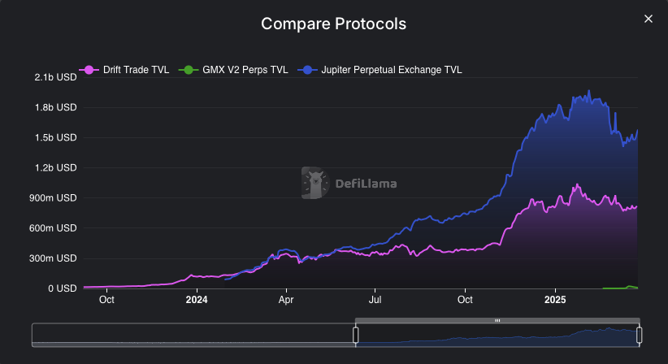Screen dimensions: 668x364
Task: Click the right zoom range handle
Action: [639, 335]
